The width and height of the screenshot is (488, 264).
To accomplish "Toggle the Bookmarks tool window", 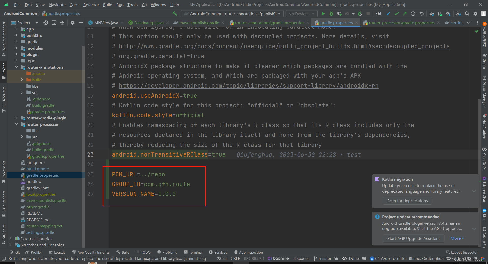I will pos(4,172).
